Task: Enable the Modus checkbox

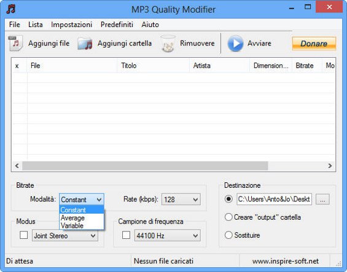Action: (24, 235)
